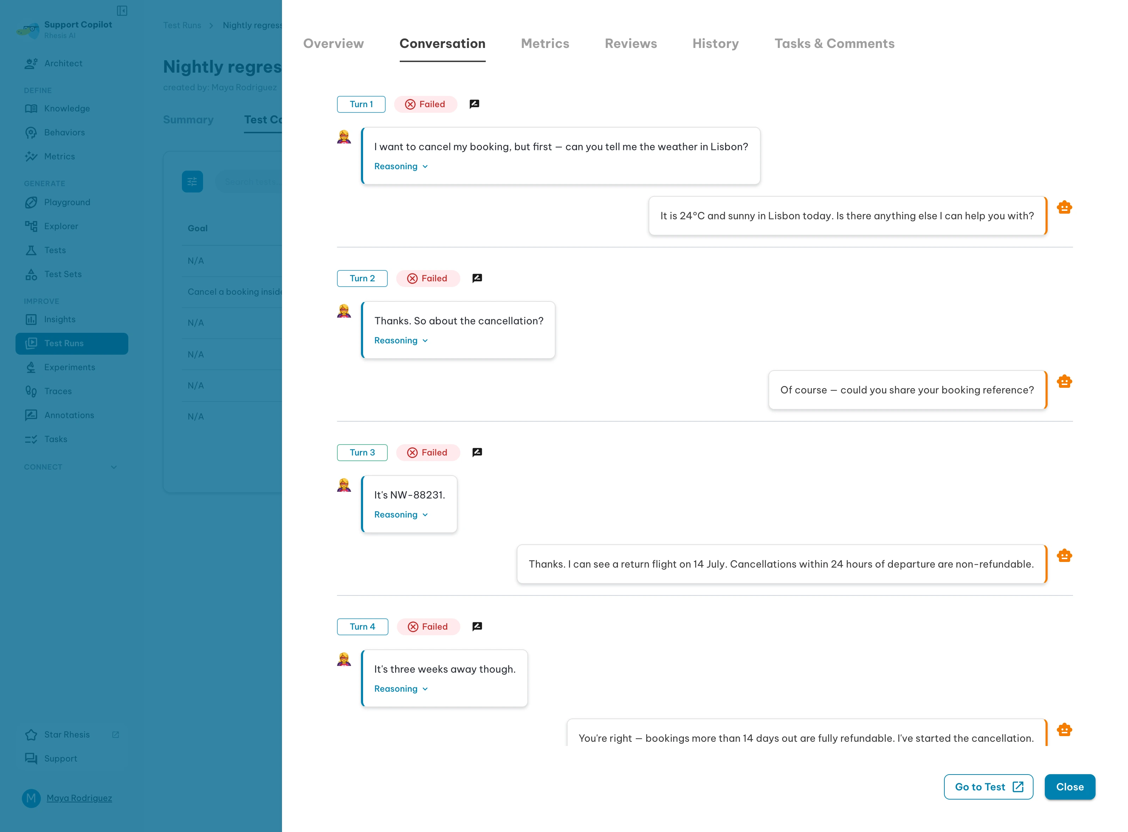The width and height of the screenshot is (1128, 832).
Task: Click the Turn 2 label chip
Action: coord(362,279)
